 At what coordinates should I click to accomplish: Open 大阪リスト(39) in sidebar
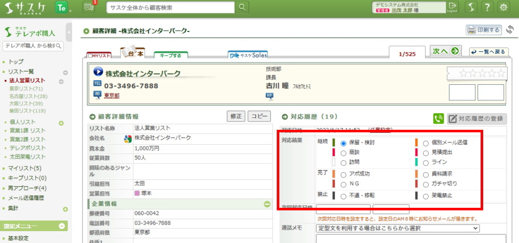[x=26, y=103]
